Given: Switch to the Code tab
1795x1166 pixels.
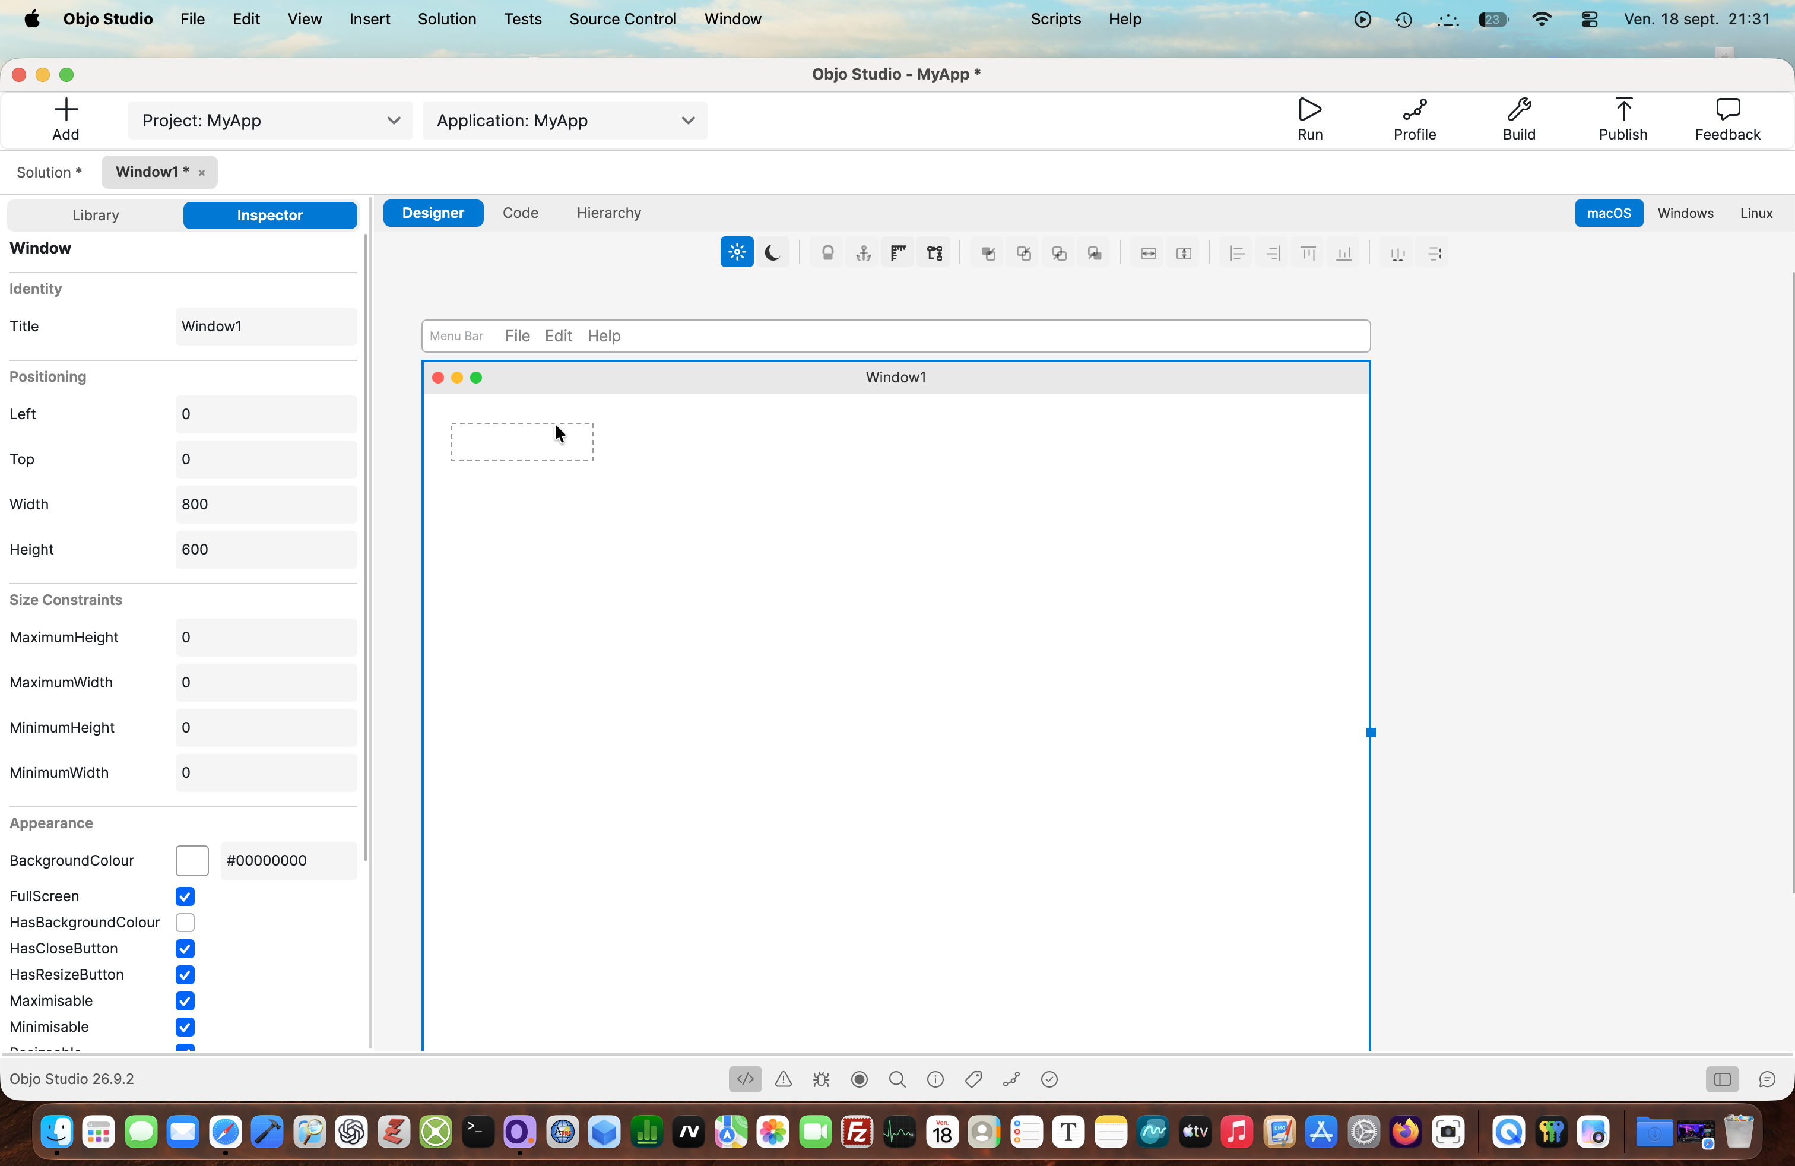Looking at the screenshot, I should click(x=521, y=214).
